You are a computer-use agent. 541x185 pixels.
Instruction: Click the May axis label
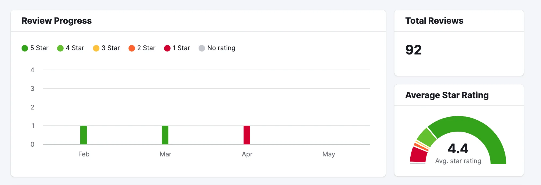point(329,154)
